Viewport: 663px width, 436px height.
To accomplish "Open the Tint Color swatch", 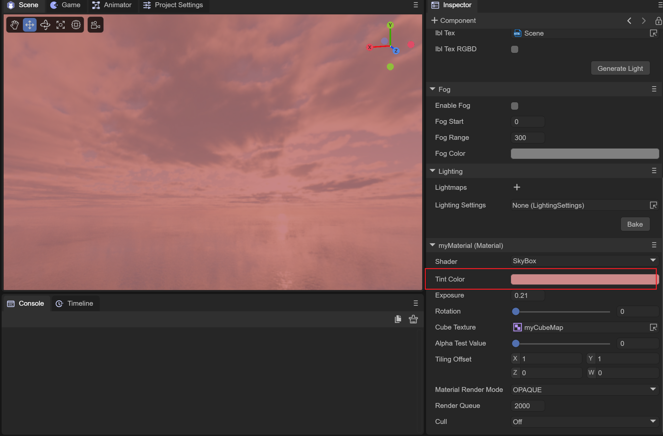I will click(584, 279).
